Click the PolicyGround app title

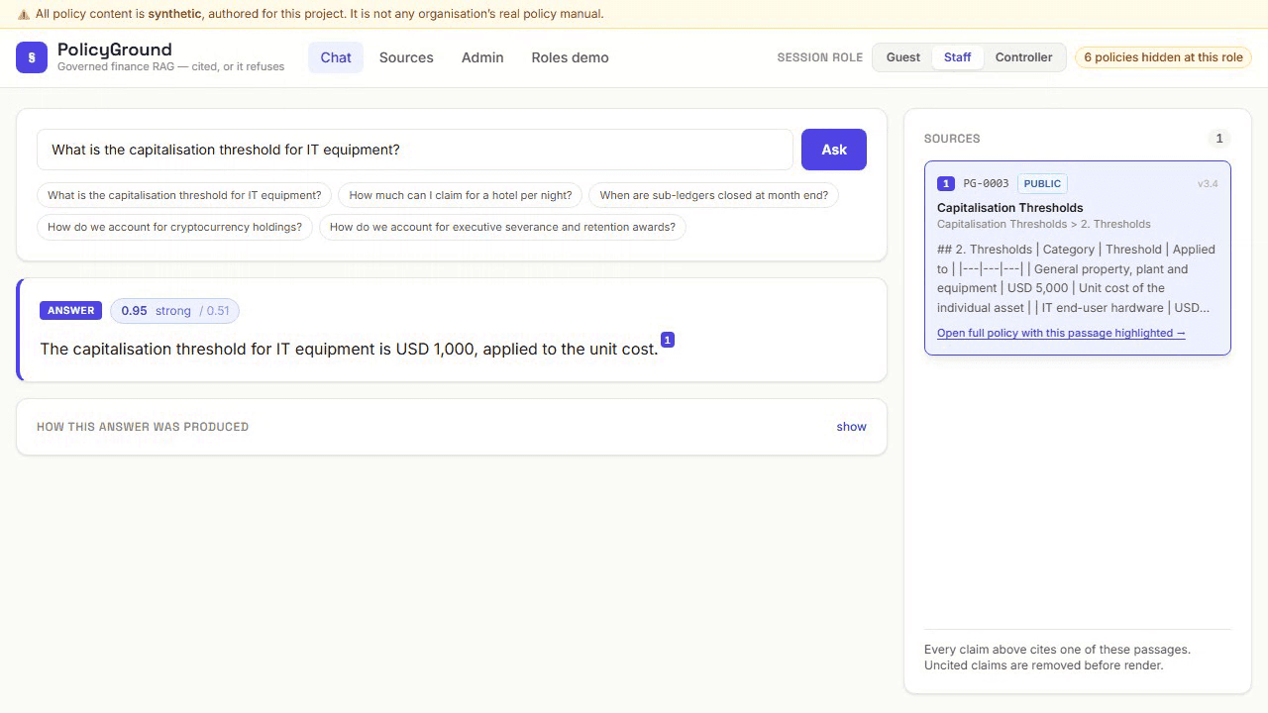click(x=114, y=49)
